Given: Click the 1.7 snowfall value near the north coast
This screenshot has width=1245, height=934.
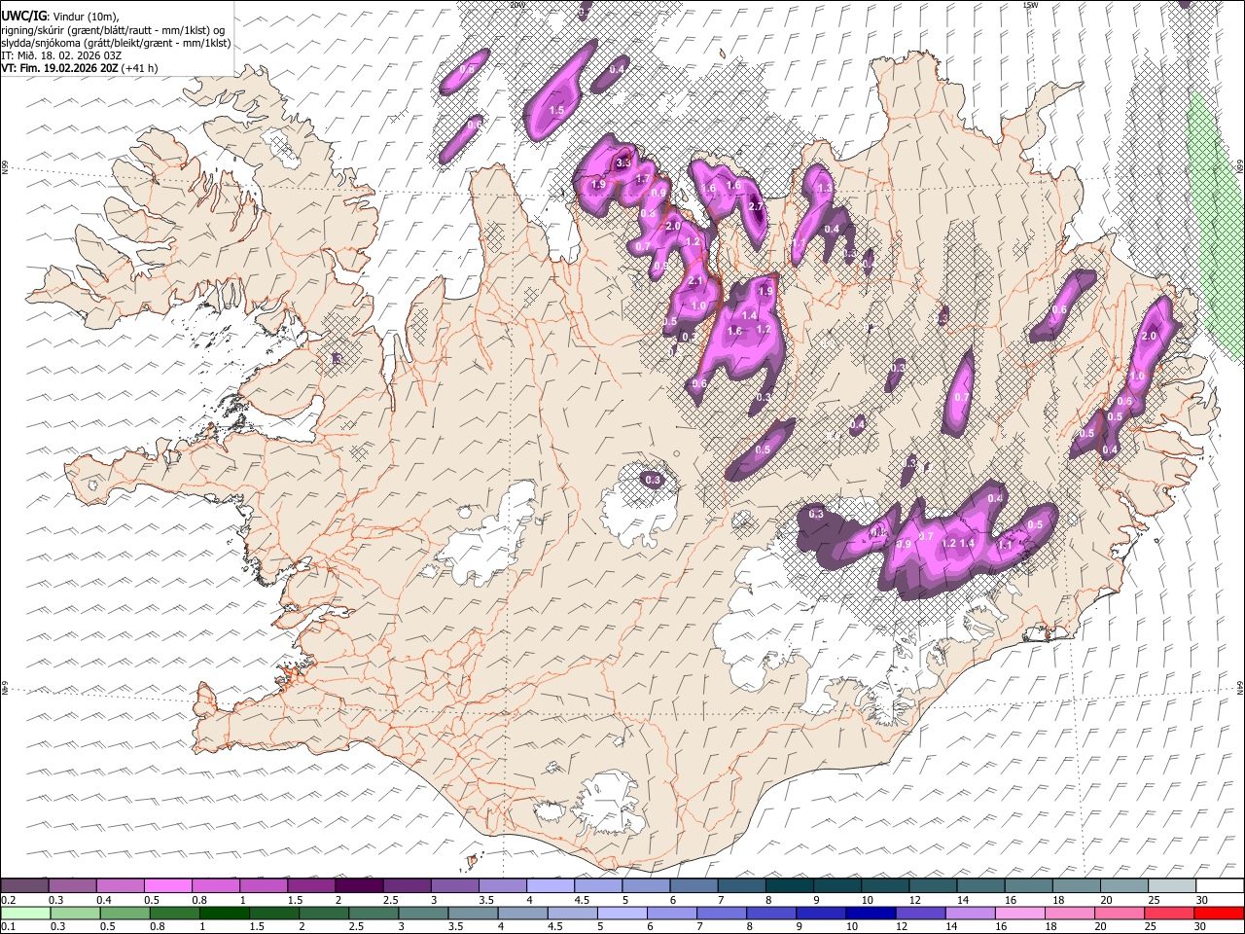Looking at the screenshot, I should 643,179.
